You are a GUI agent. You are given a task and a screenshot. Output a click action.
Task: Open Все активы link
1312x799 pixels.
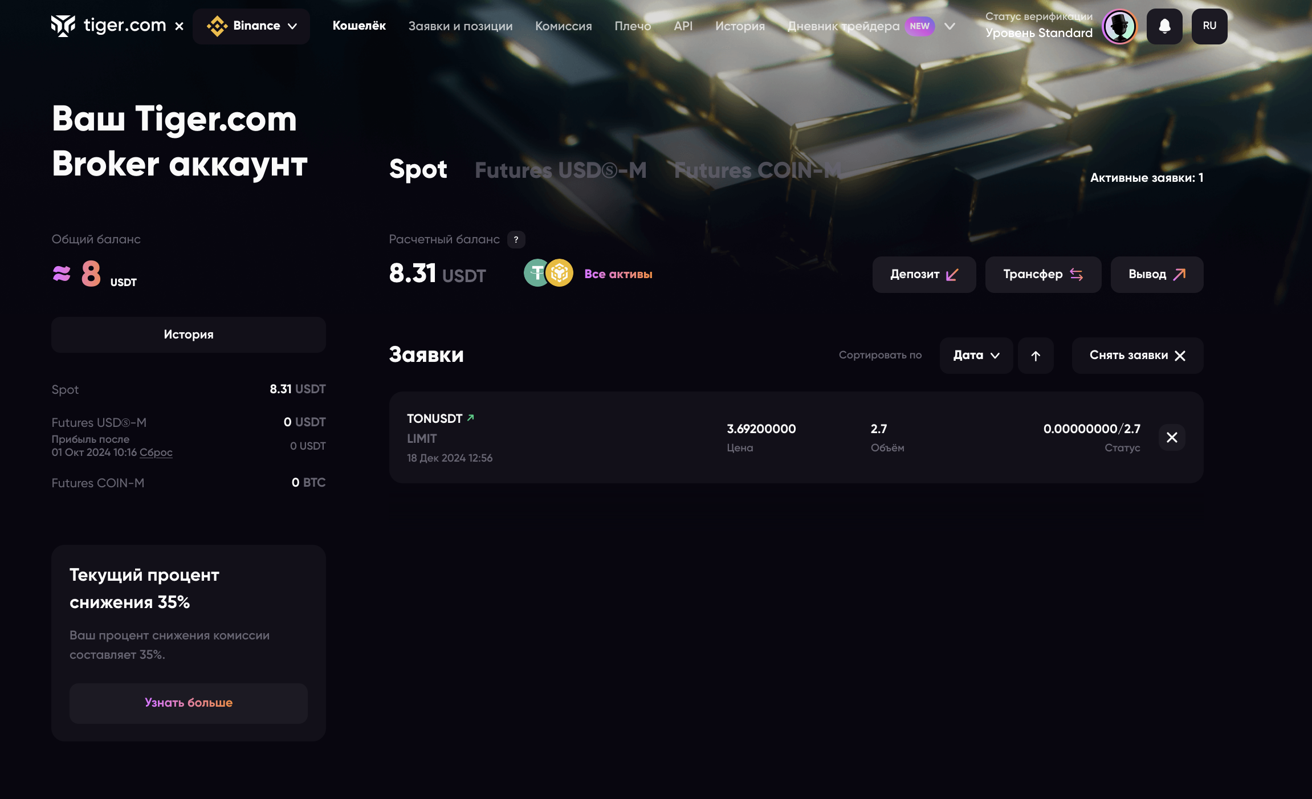coord(618,274)
